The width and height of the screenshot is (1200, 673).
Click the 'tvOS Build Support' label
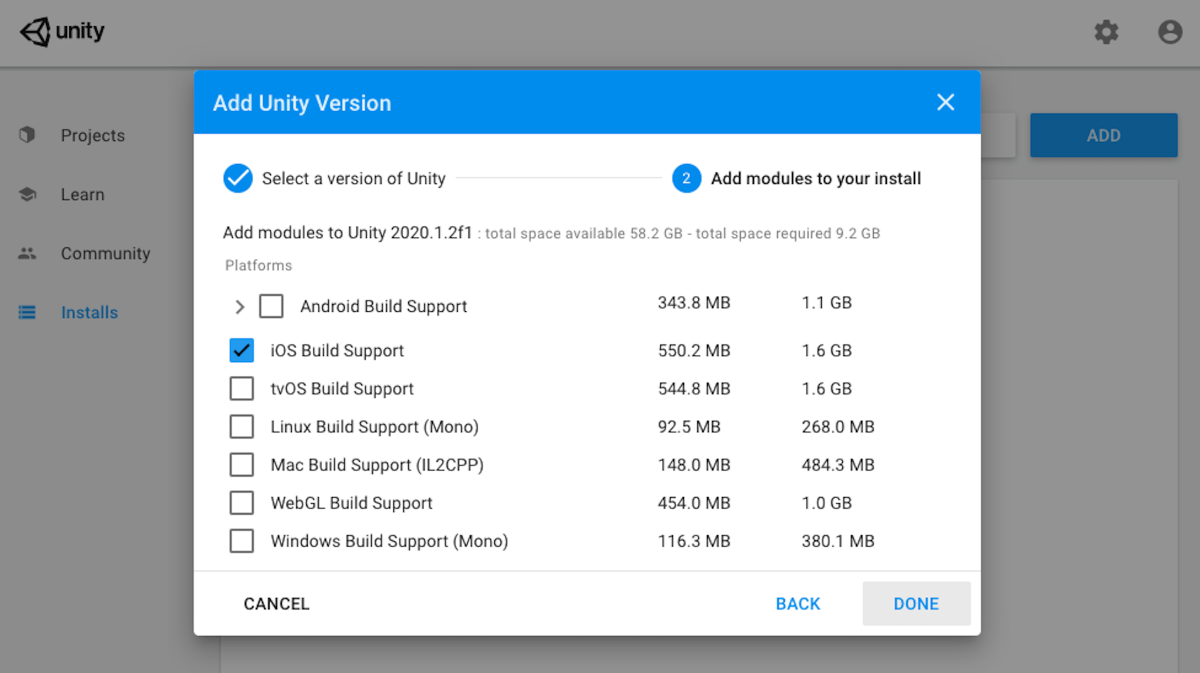click(x=342, y=388)
